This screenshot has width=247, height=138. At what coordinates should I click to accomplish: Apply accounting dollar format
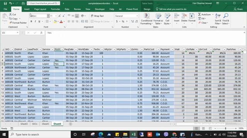117,21
